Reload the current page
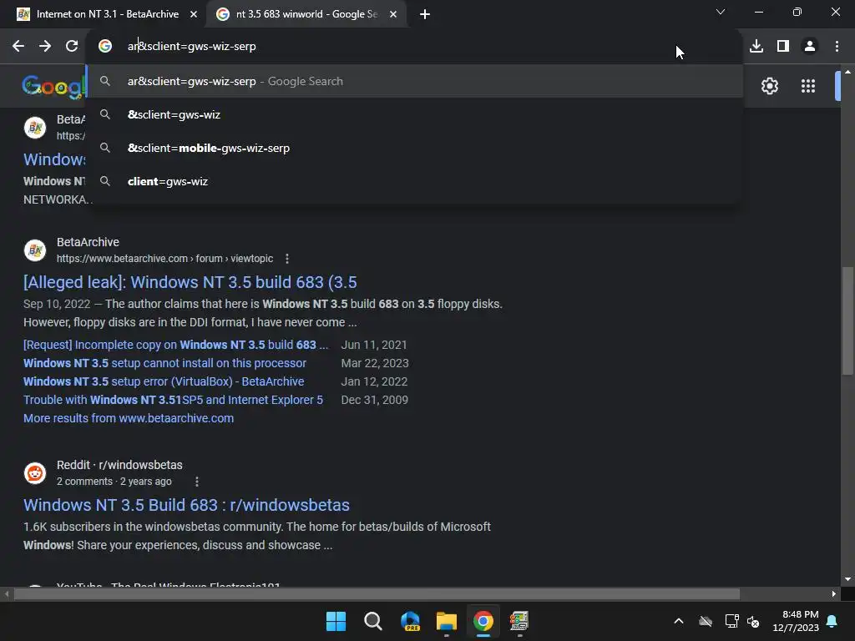The image size is (855, 641). click(x=72, y=47)
